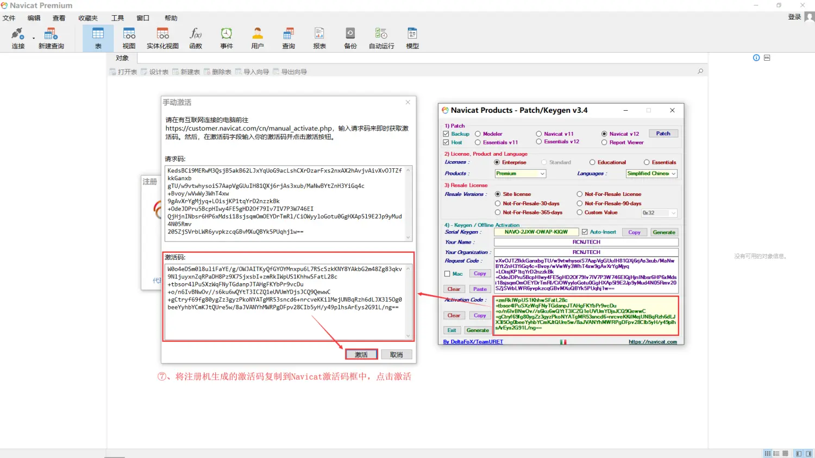This screenshot has height=458, width=815.
Task: Open the 帮助 (Help) menu
Action: tap(171, 18)
